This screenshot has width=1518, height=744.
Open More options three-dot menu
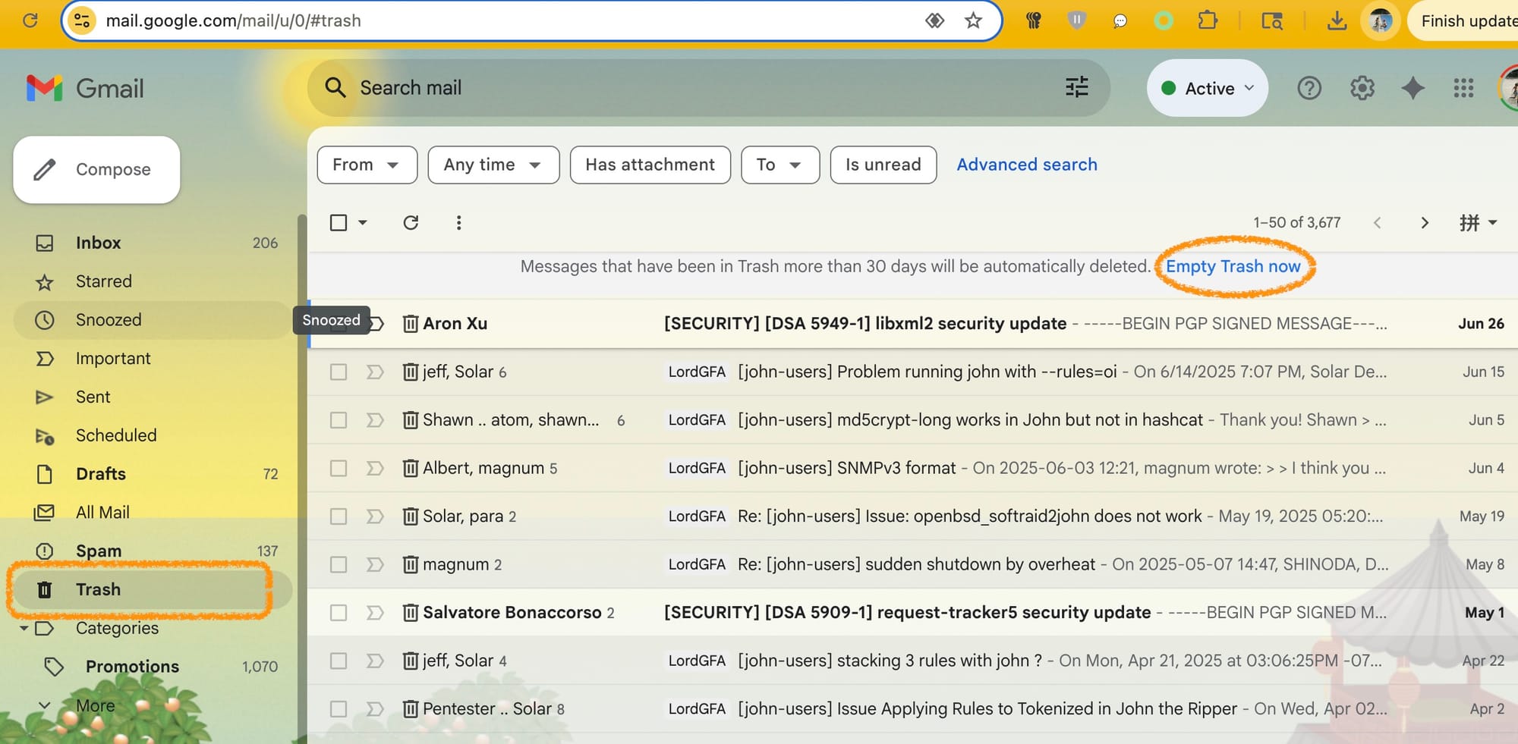(458, 222)
